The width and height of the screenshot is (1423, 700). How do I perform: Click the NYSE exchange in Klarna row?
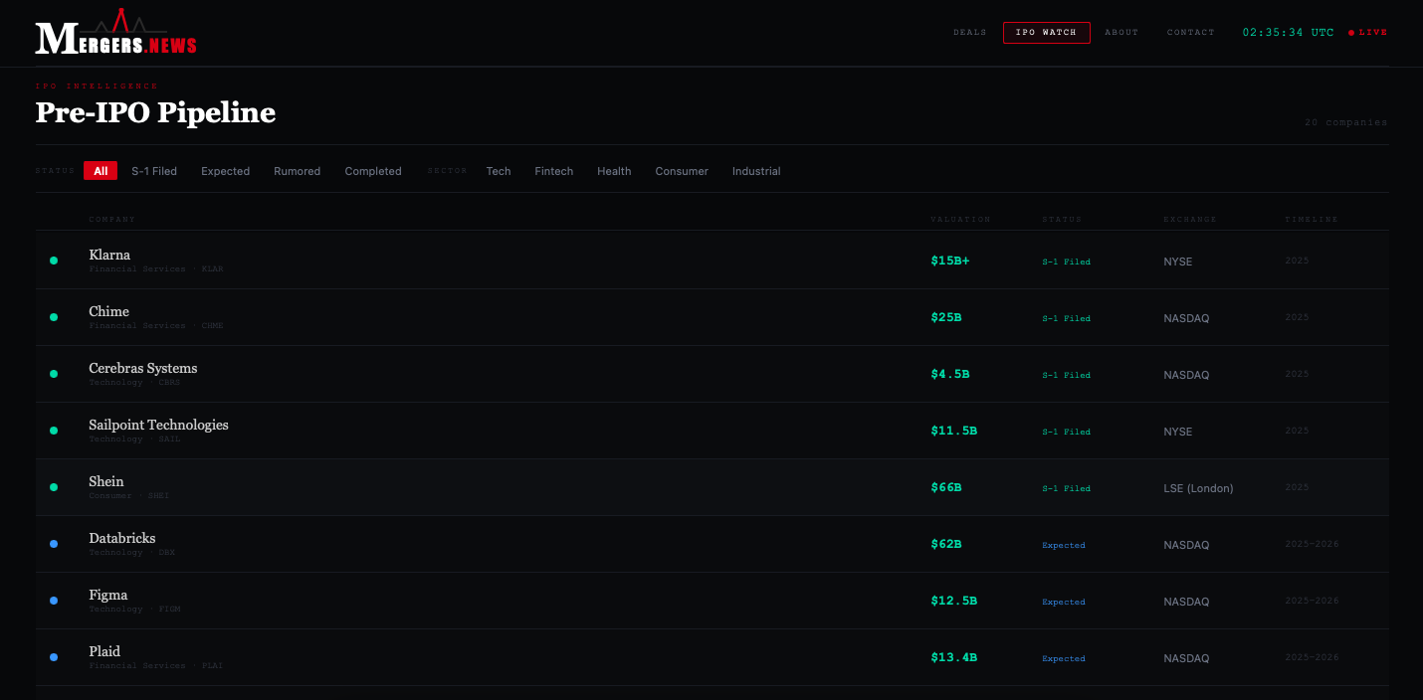[x=1178, y=262]
